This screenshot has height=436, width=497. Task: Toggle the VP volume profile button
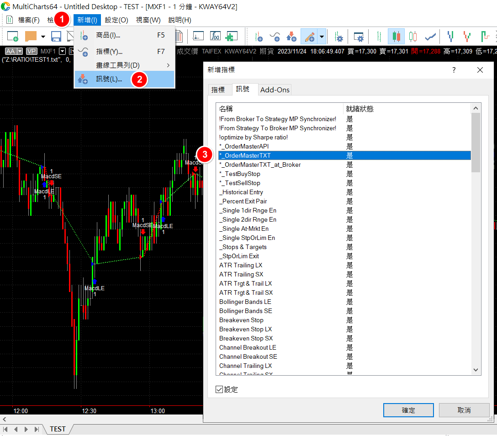(x=32, y=51)
